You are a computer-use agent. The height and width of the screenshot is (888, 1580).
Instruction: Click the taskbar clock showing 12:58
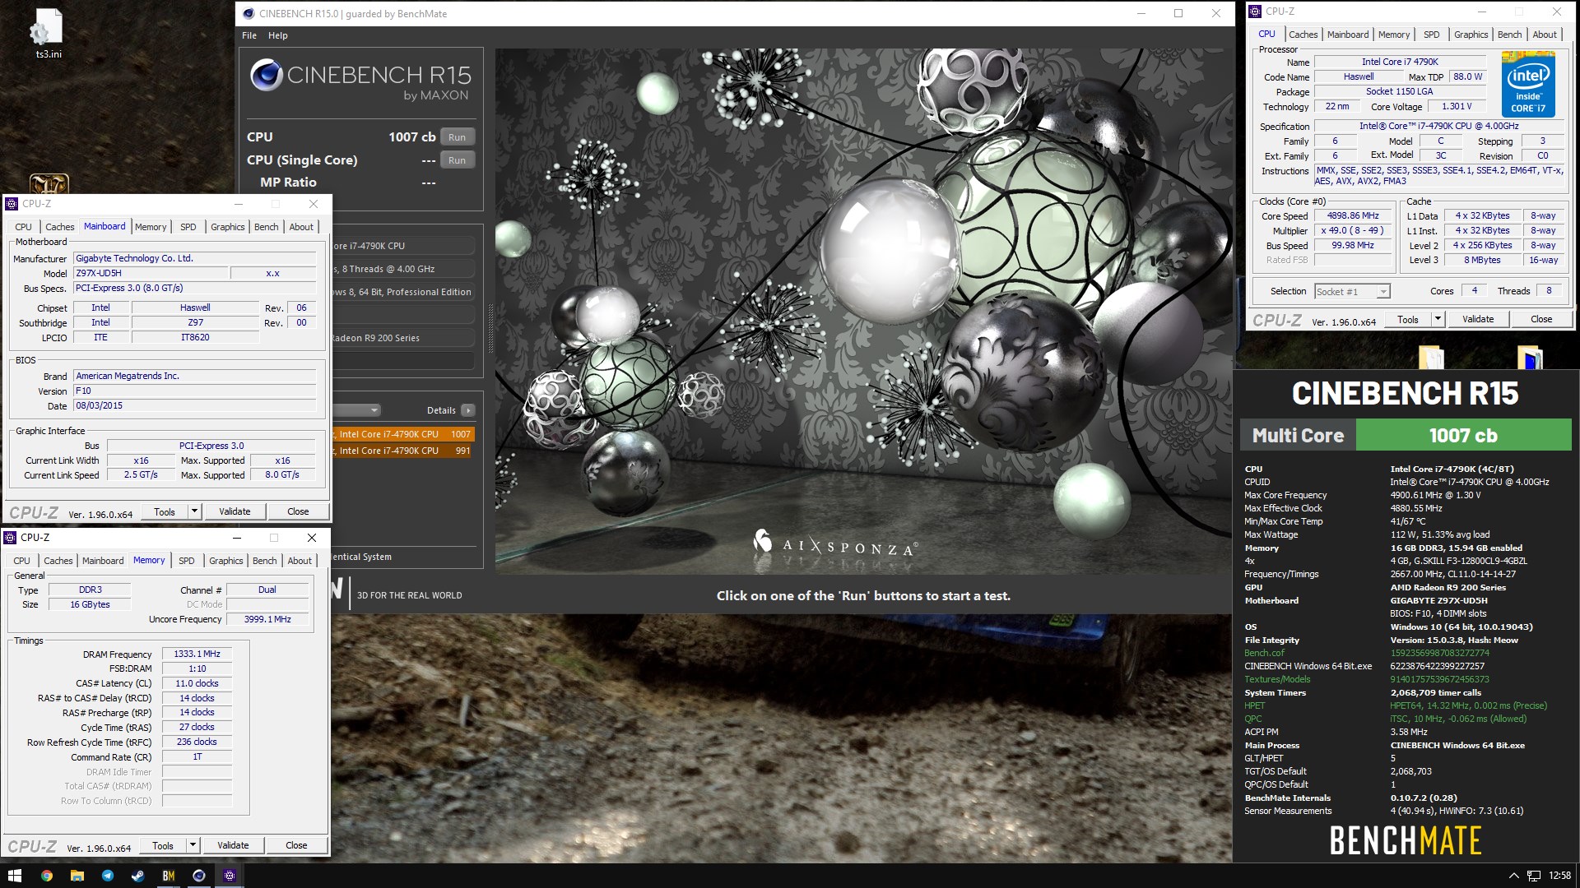tap(1559, 876)
